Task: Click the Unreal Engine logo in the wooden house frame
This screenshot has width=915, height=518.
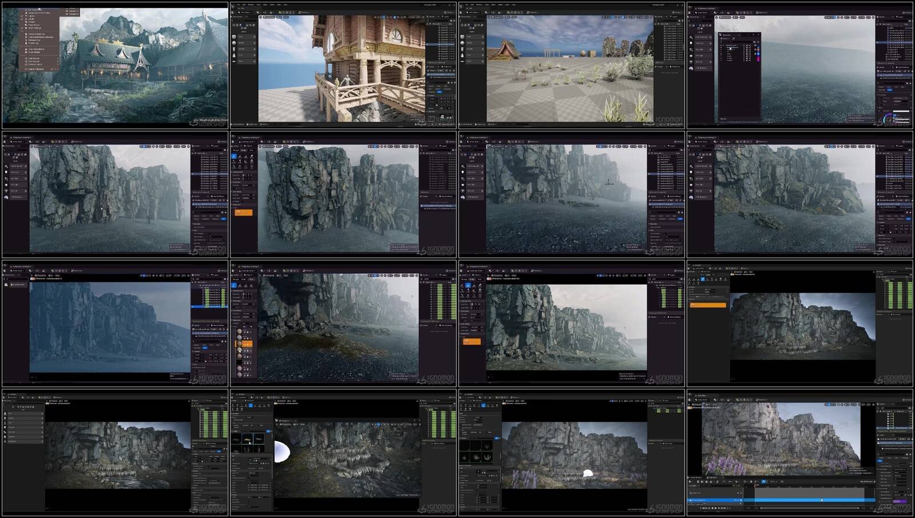Action: 233,7
